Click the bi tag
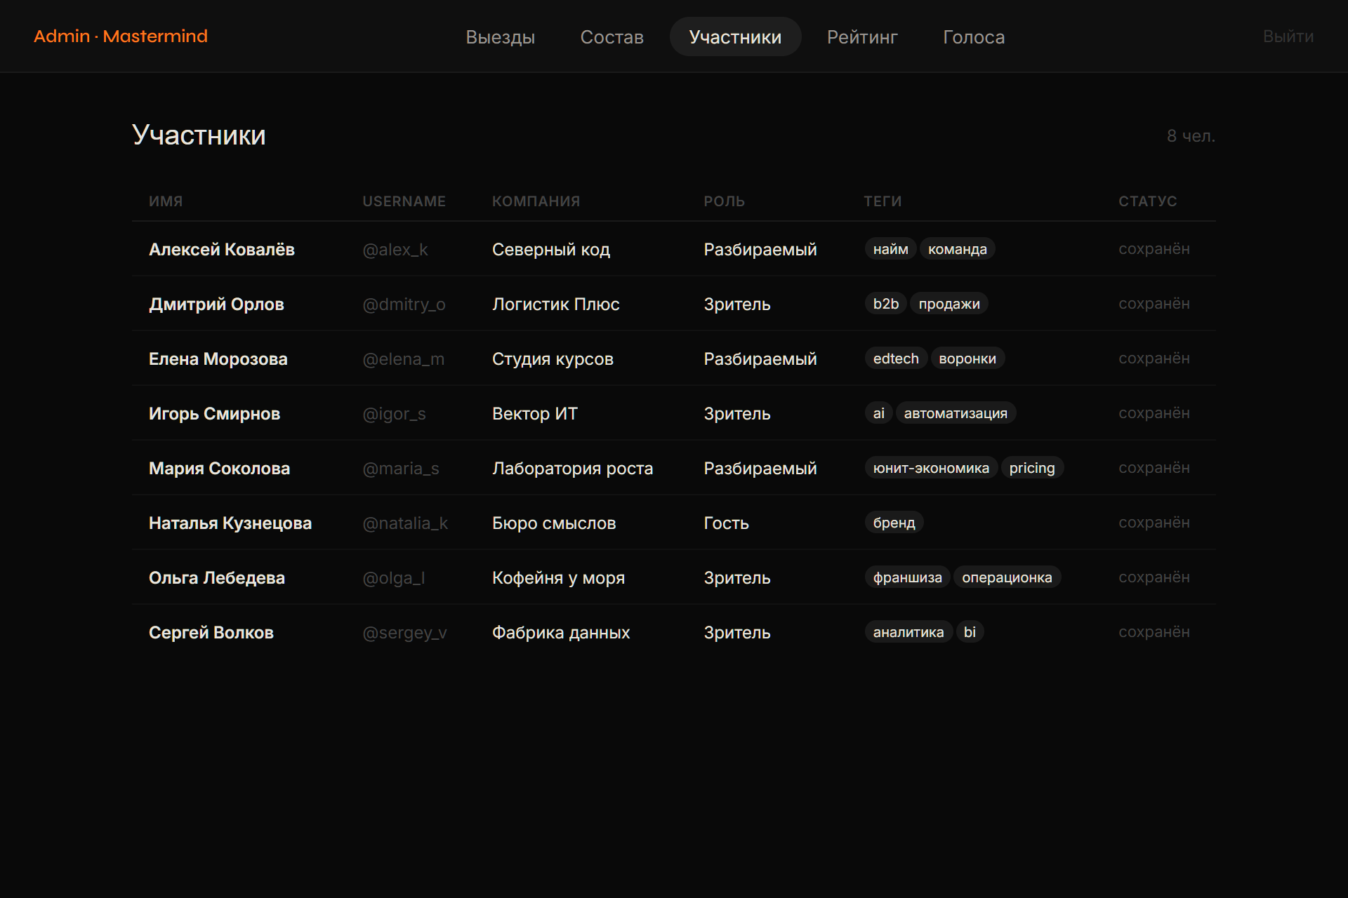Screen dimensions: 1348x898 coord(970,632)
